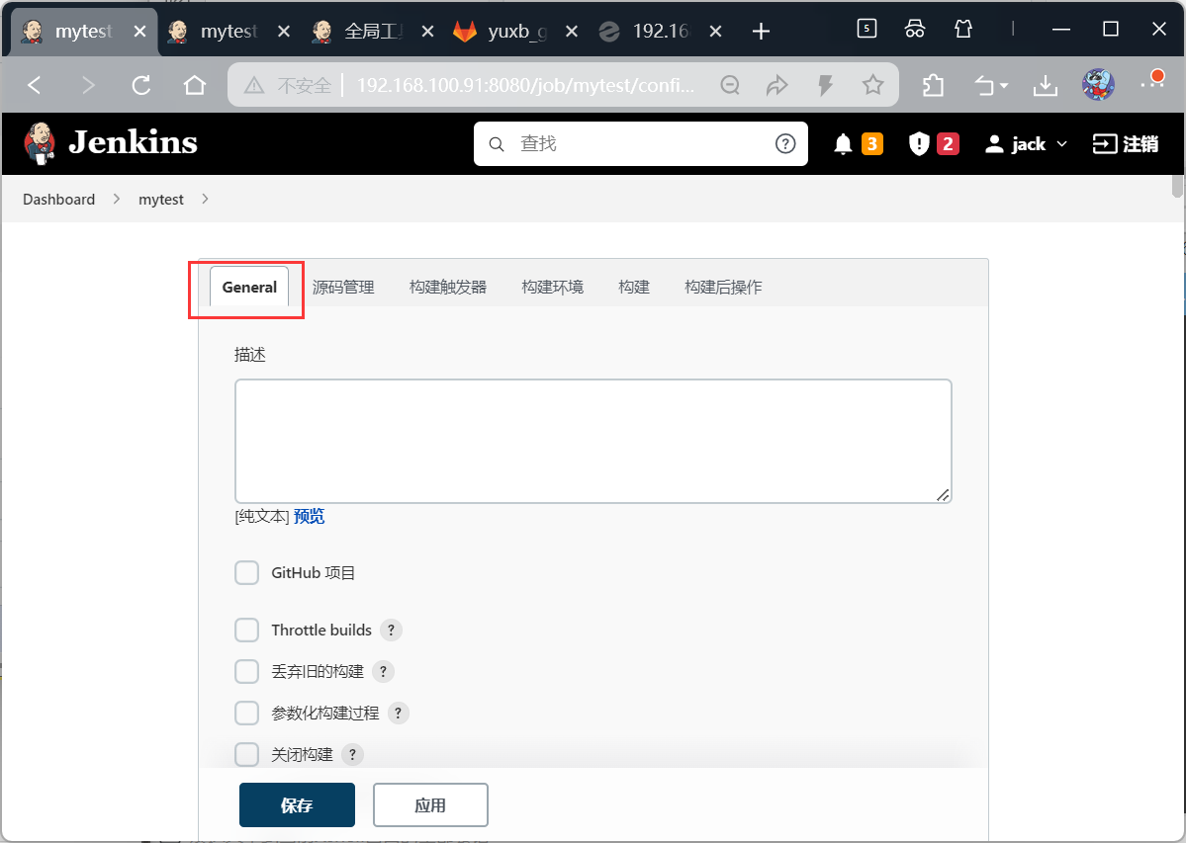Click the 应用 apply button

[x=430, y=805]
